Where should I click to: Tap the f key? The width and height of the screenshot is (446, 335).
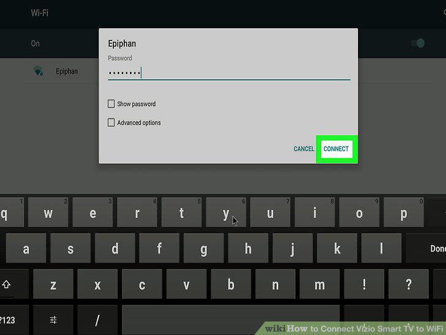pyautogui.click(x=159, y=248)
